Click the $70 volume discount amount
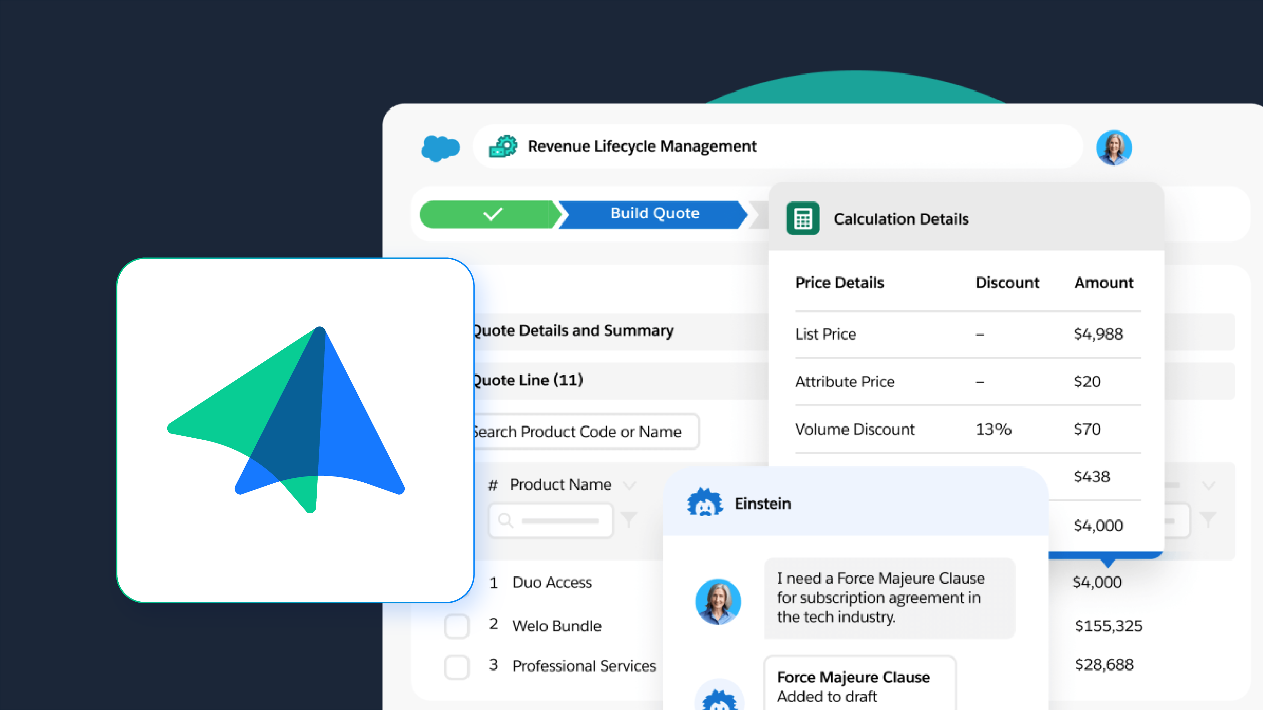The image size is (1263, 710). (1087, 429)
